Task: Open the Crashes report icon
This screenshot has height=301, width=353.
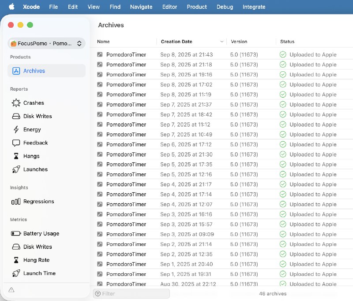Action: tap(16, 103)
